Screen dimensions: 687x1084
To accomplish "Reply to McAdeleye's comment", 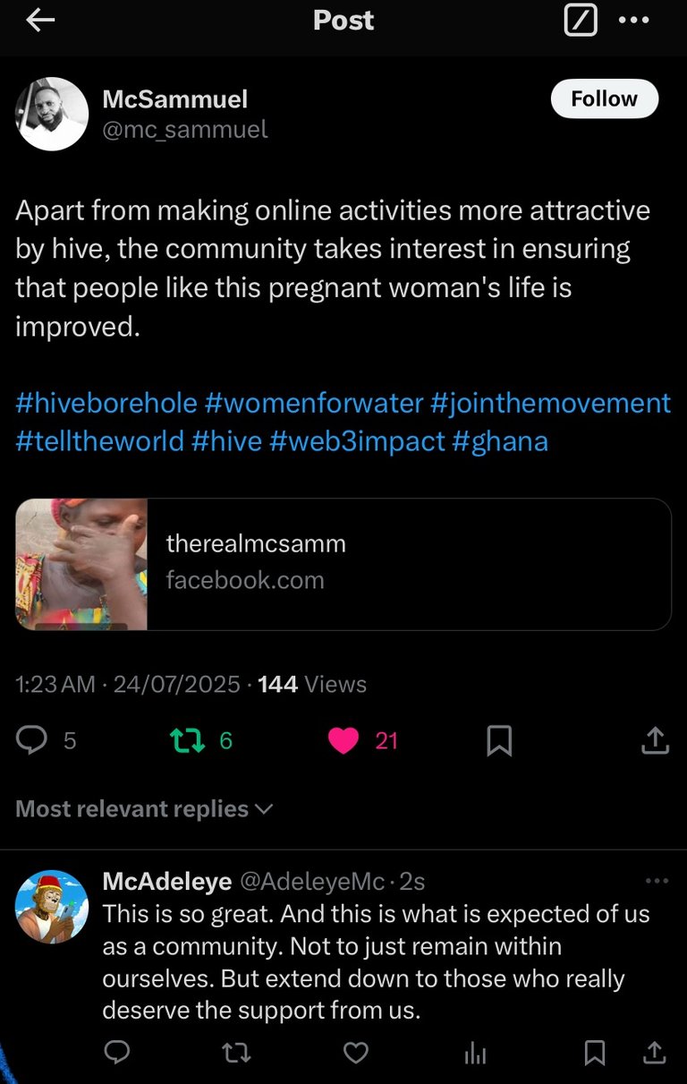I will pos(117,1053).
